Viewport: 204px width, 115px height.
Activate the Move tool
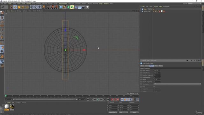tap(15, 7)
